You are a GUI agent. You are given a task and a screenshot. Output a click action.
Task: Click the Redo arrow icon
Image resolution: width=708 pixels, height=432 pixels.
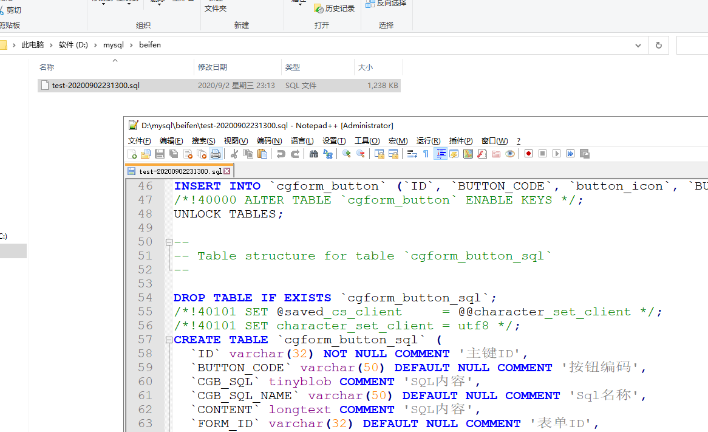point(295,154)
